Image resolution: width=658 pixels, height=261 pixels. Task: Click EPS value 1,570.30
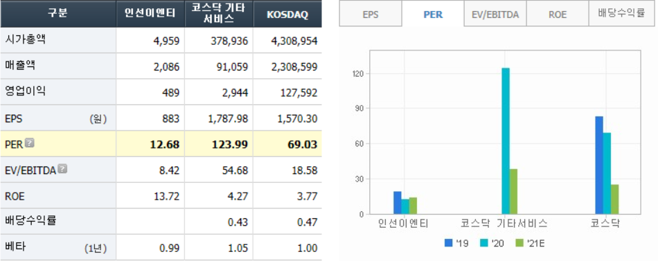tap(298, 119)
